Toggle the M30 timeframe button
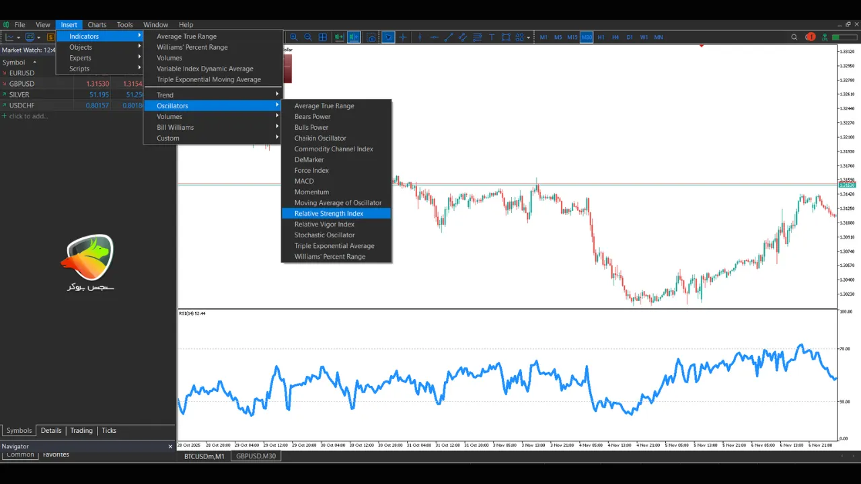The width and height of the screenshot is (861, 484). (x=587, y=37)
